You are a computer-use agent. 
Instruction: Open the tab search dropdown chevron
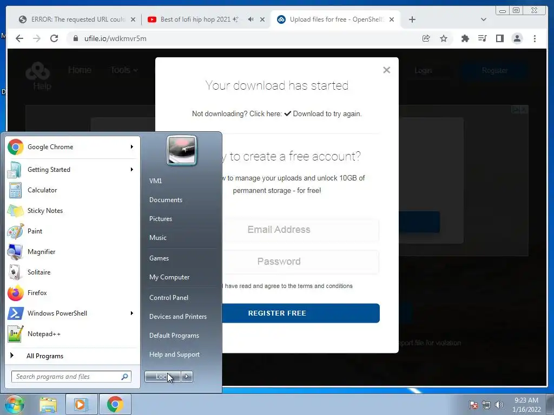484,19
